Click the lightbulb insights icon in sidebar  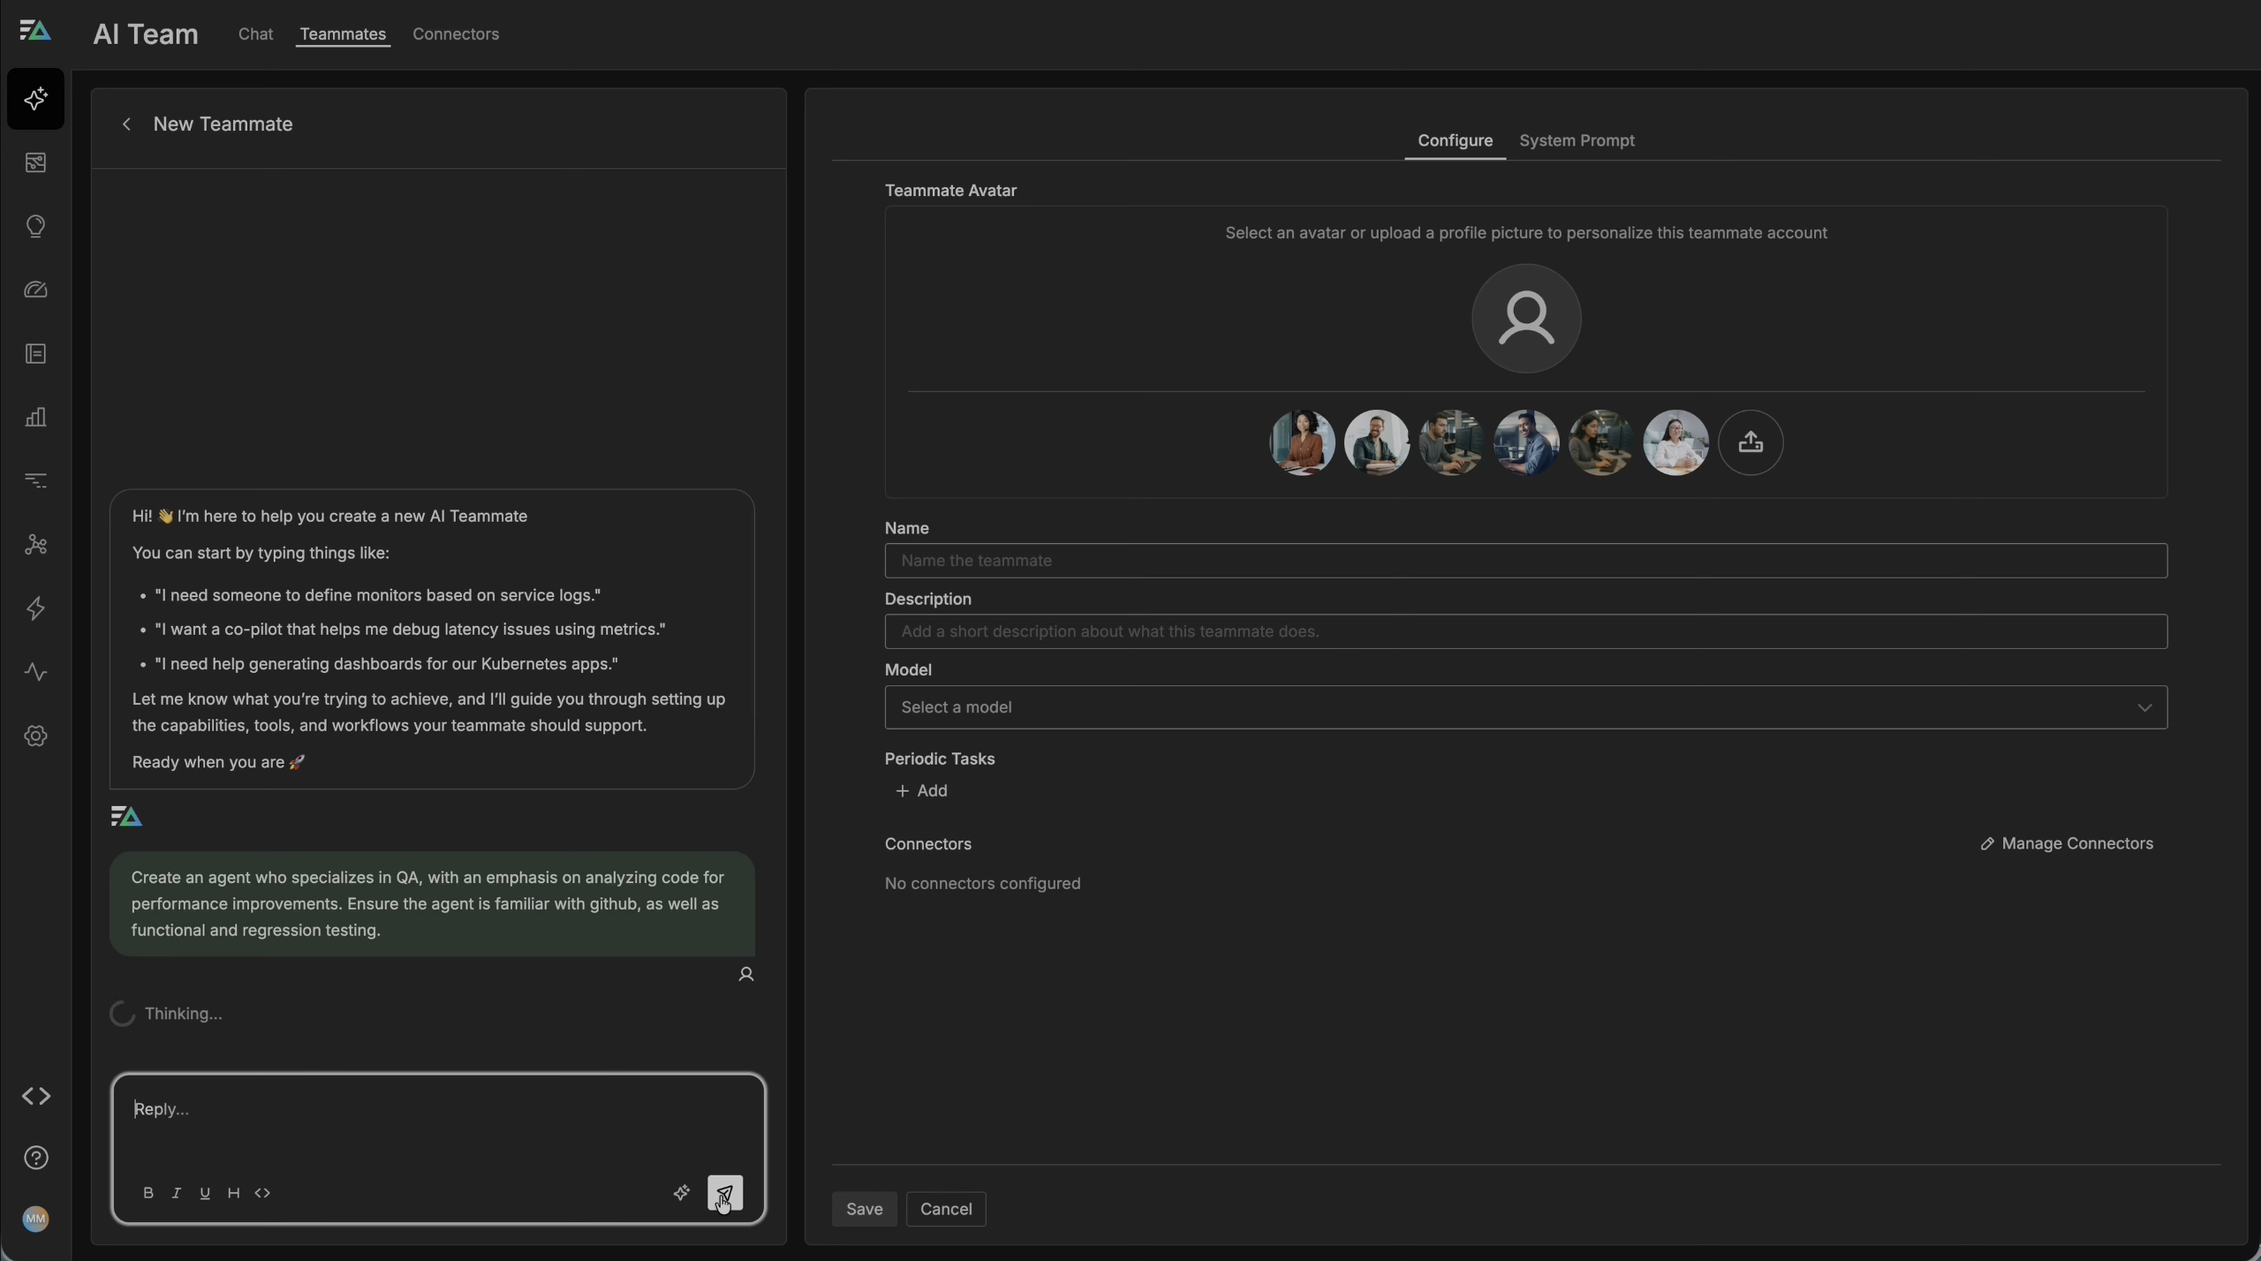click(36, 227)
